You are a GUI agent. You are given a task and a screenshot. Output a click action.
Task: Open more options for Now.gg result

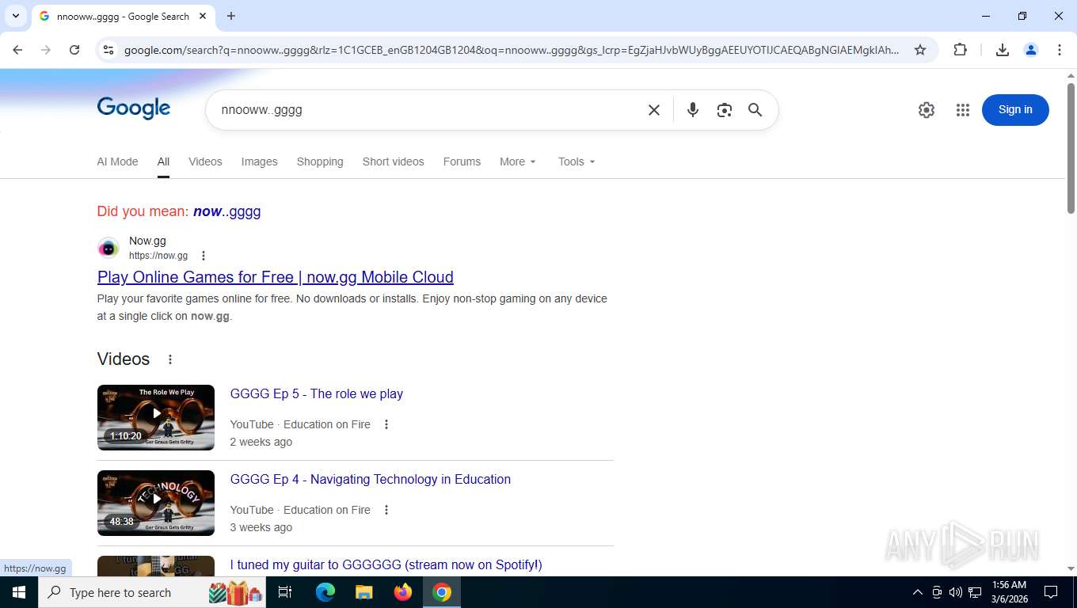pyautogui.click(x=204, y=256)
